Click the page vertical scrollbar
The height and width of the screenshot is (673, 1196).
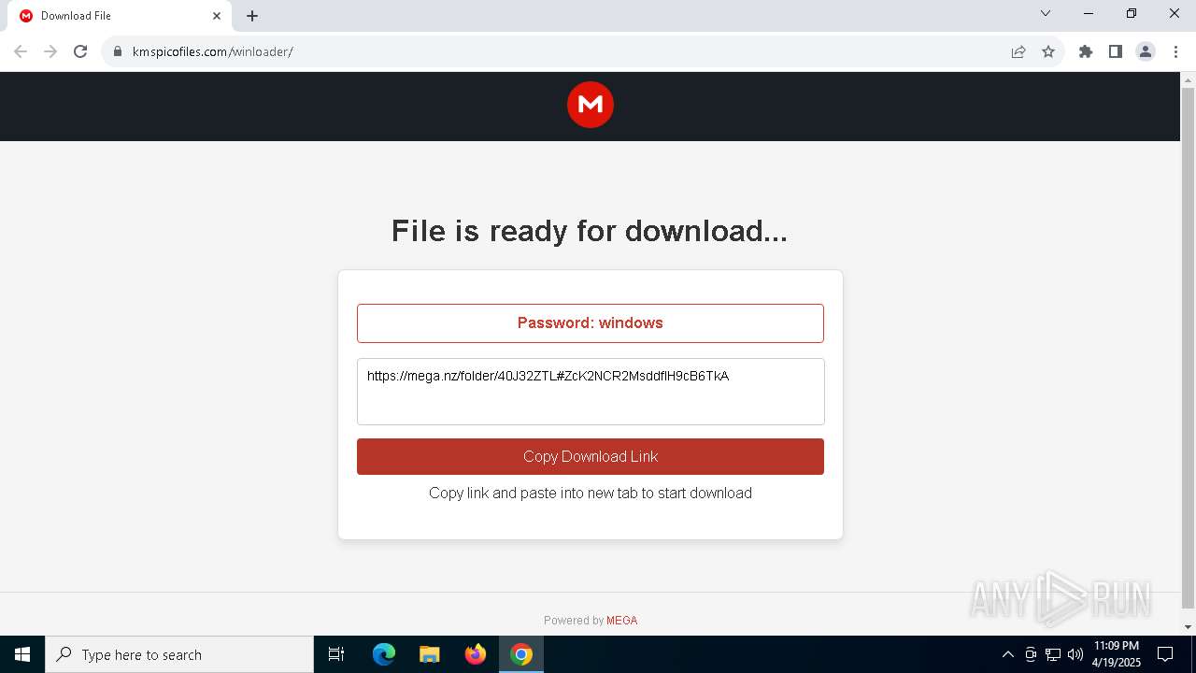(x=1189, y=346)
